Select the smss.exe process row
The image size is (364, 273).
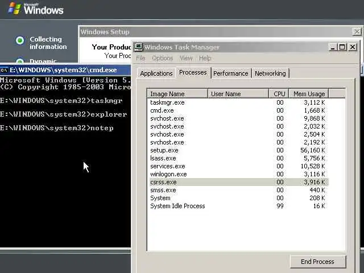[x=238, y=190]
